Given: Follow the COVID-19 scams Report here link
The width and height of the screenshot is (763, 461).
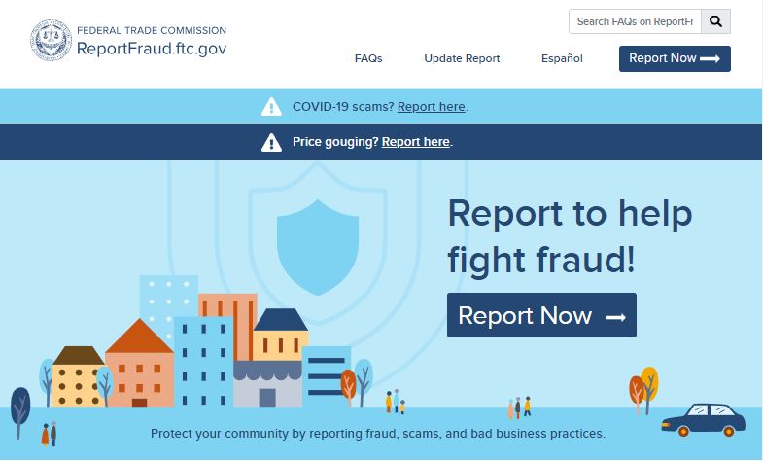Looking at the screenshot, I should 432,107.
